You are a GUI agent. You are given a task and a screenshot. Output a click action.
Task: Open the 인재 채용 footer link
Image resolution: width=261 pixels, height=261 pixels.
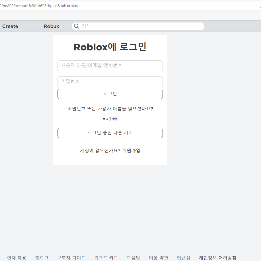[x=17, y=258]
